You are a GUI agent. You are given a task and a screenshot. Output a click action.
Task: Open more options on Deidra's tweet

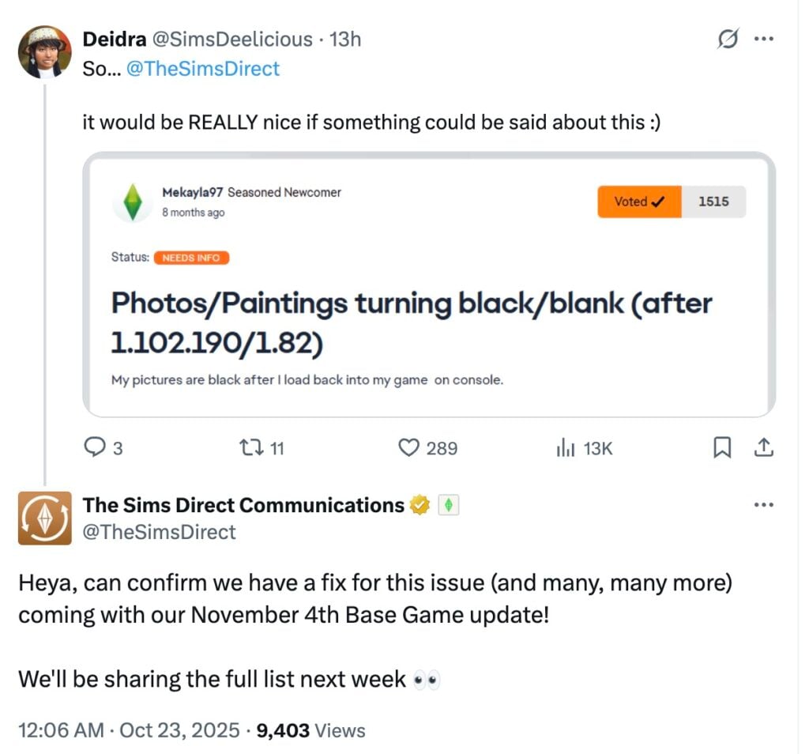(763, 40)
